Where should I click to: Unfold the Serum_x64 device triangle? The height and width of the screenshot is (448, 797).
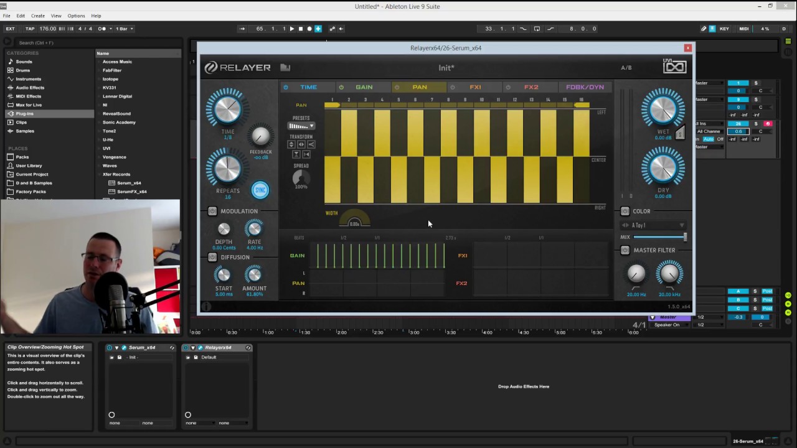116,348
